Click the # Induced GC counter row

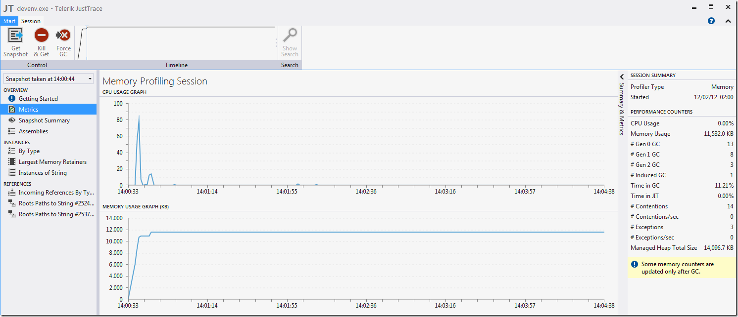(x=682, y=175)
